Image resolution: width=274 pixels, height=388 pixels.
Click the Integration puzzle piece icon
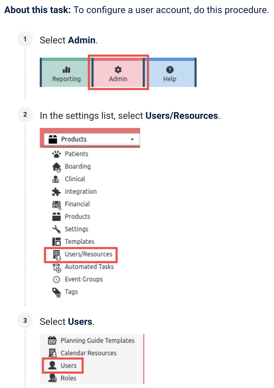coord(56,192)
